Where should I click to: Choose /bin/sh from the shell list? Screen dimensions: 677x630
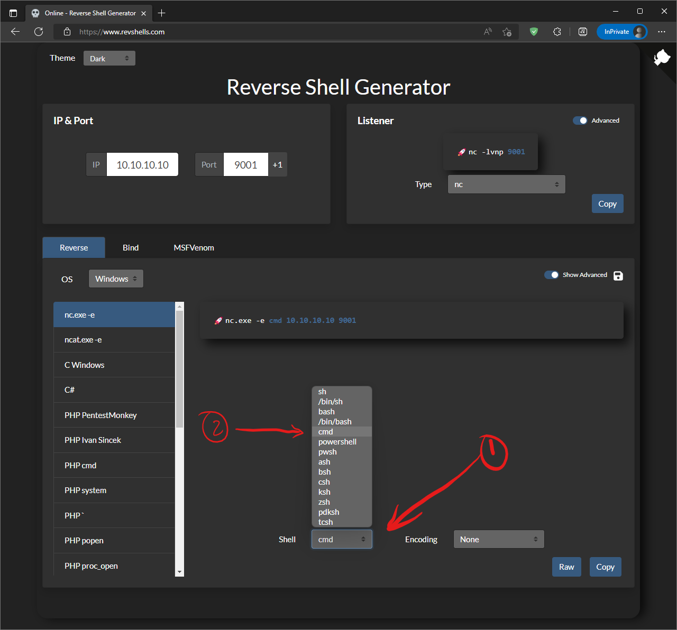[342, 402]
